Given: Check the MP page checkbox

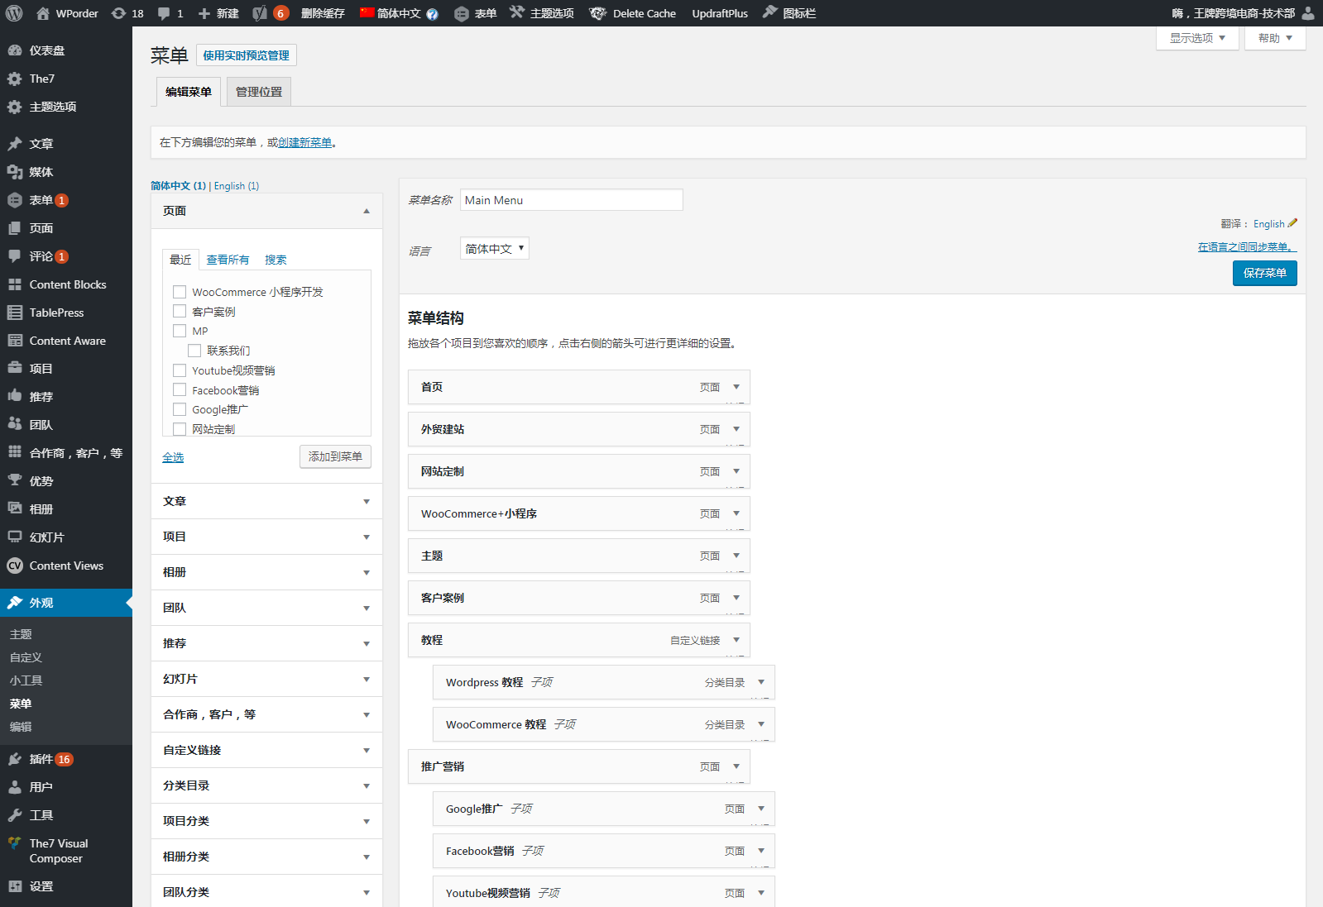Looking at the screenshot, I should click(x=180, y=331).
